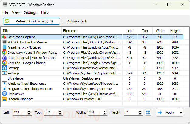Click the Chrome icon beside New Tab row
This screenshot has width=190, height=124.
click(x=4, y=63)
